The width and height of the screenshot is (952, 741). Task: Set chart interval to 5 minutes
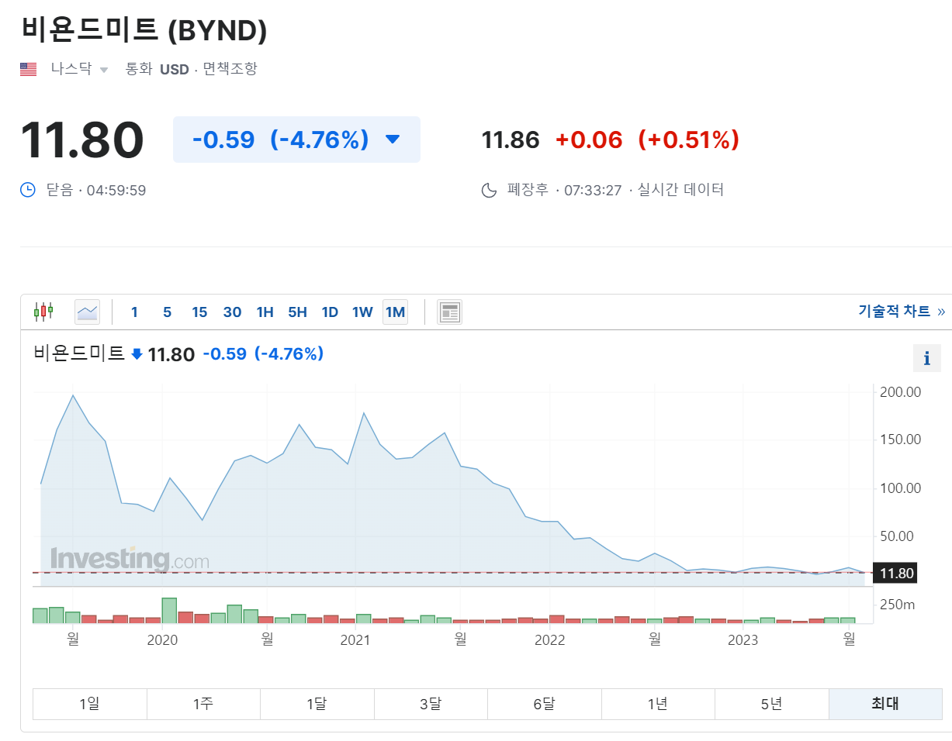click(167, 312)
